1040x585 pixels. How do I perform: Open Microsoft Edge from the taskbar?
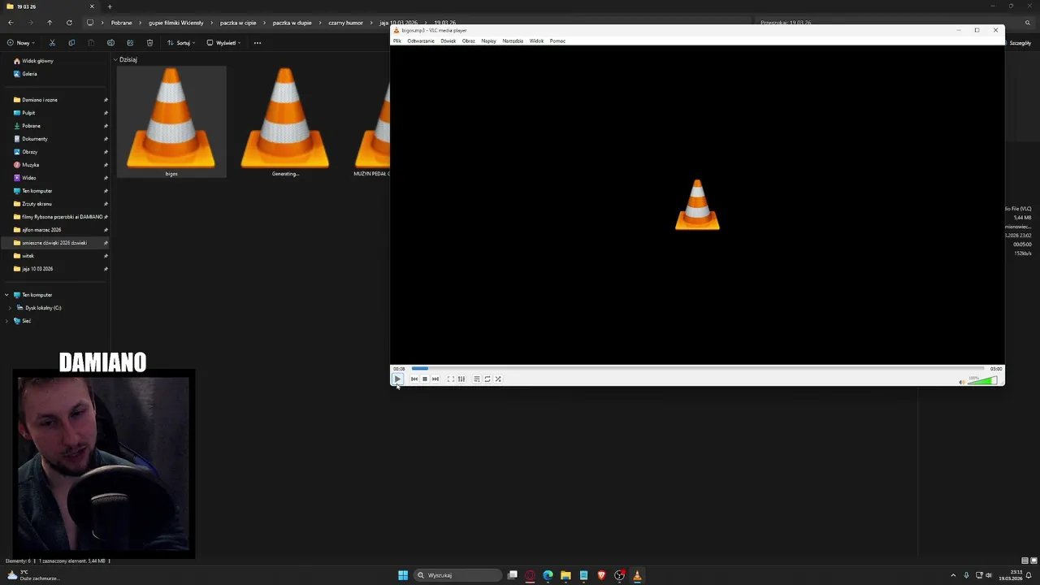point(548,575)
